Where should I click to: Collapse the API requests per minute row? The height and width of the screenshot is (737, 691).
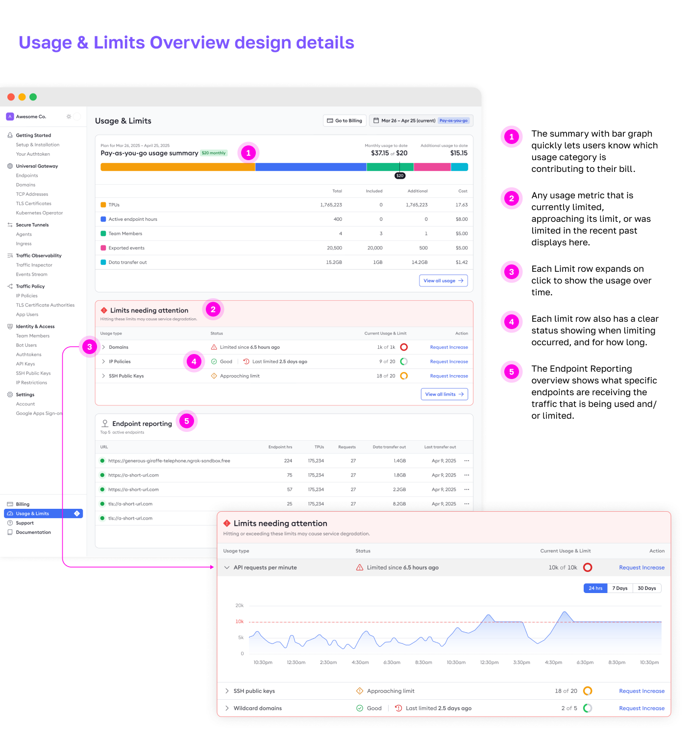pyautogui.click(x=227, y=568)
